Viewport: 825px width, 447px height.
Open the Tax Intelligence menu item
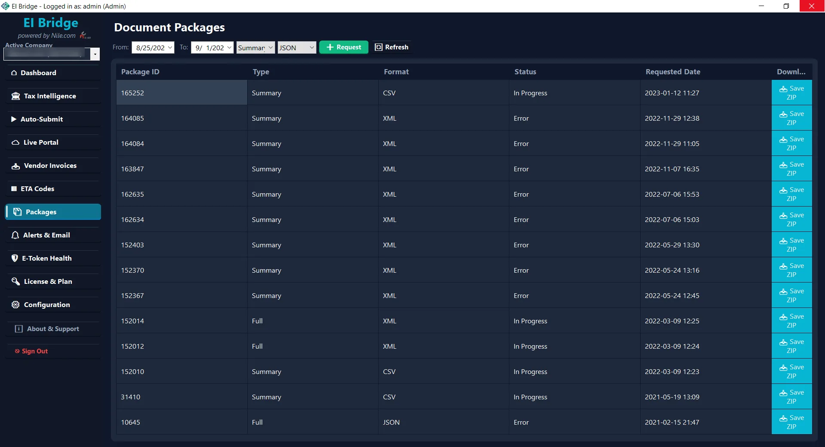tap(53, 96)
